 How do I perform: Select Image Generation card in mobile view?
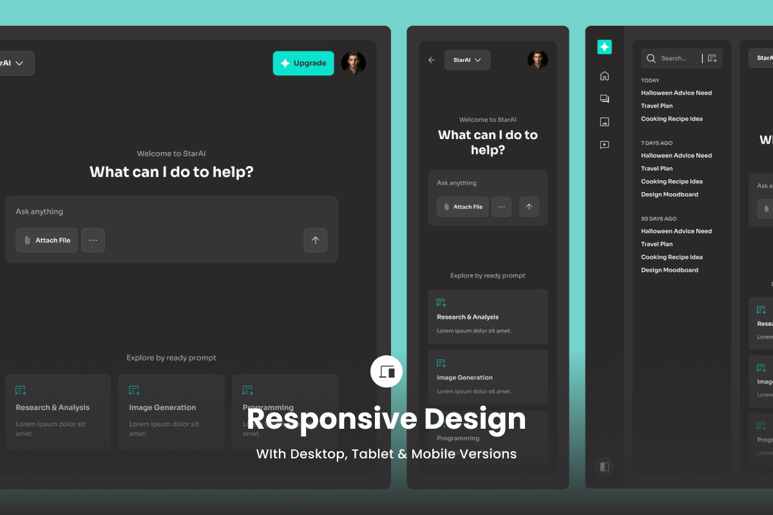488,377
